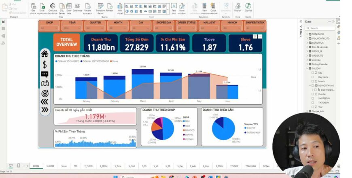This screenshot has height=178, width=352.
Task: Open the chat bubble page icon
Action: pyautogui.click(x=45, y=74)
